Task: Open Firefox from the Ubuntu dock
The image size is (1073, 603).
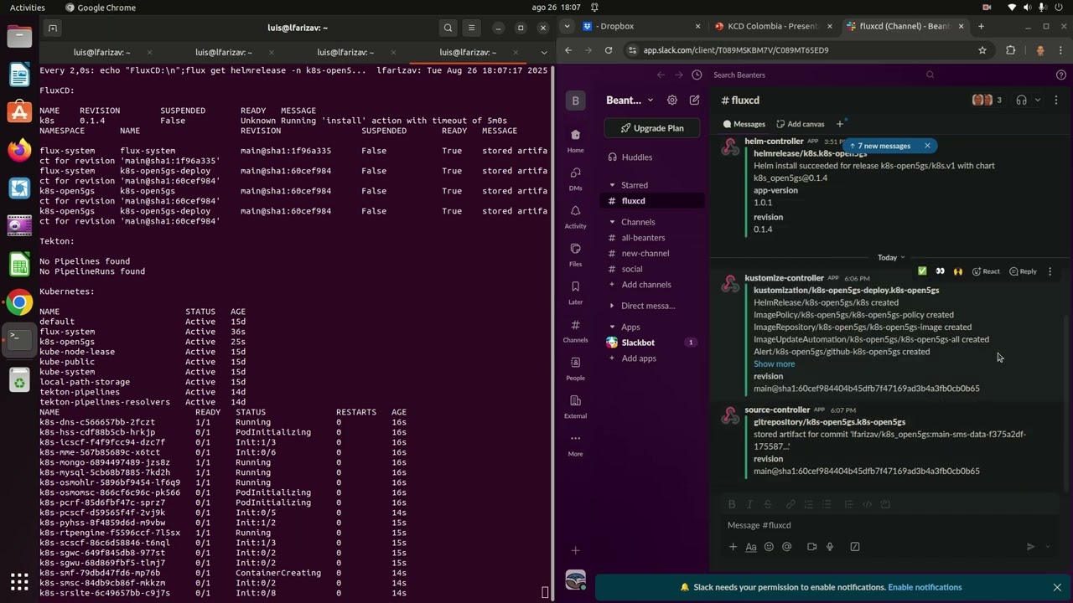Action: (x=19, y=151)
